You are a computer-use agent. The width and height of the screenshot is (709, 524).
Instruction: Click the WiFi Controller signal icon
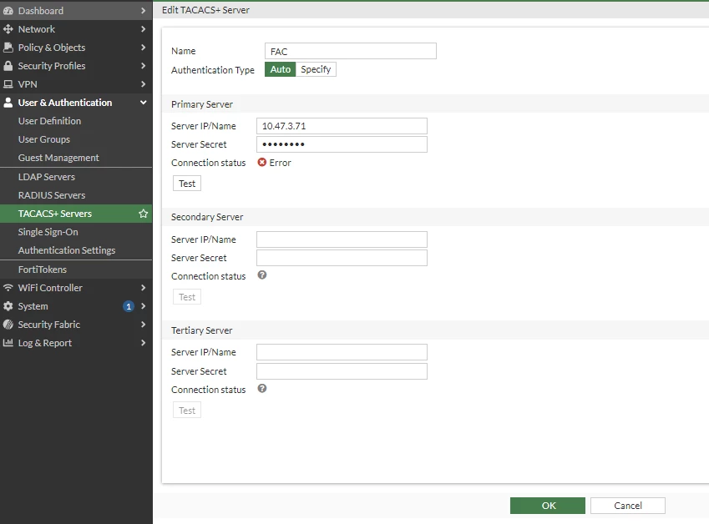point(8,288)
